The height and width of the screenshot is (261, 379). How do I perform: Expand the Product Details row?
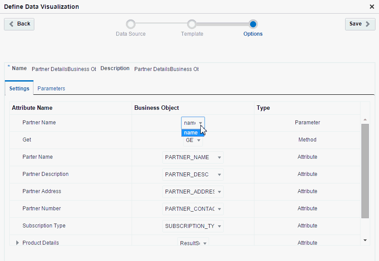[17, 242]
